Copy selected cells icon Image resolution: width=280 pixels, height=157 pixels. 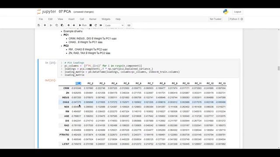coord(56,25)
